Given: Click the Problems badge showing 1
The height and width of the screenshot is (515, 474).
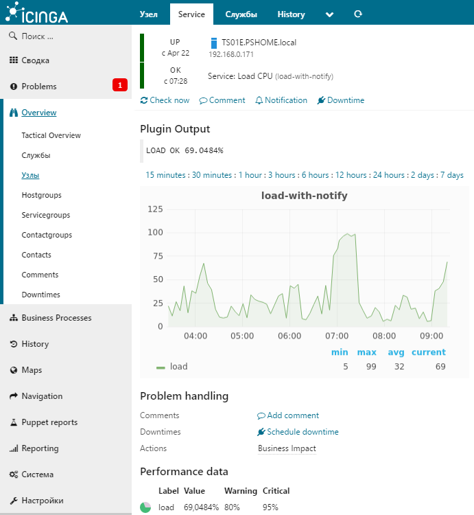Looking at the screenshot, I should tap(120, 86).
